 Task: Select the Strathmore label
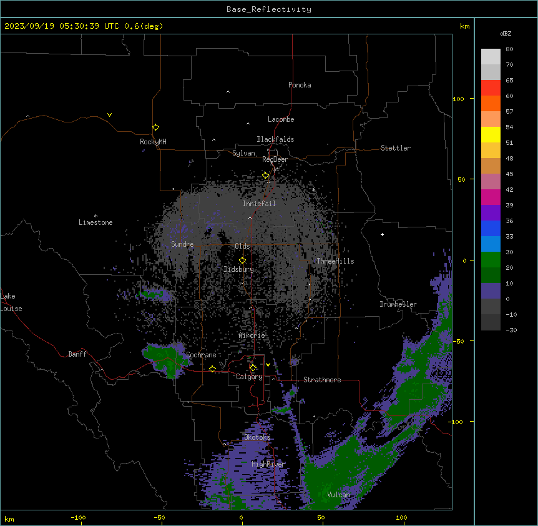322,380
